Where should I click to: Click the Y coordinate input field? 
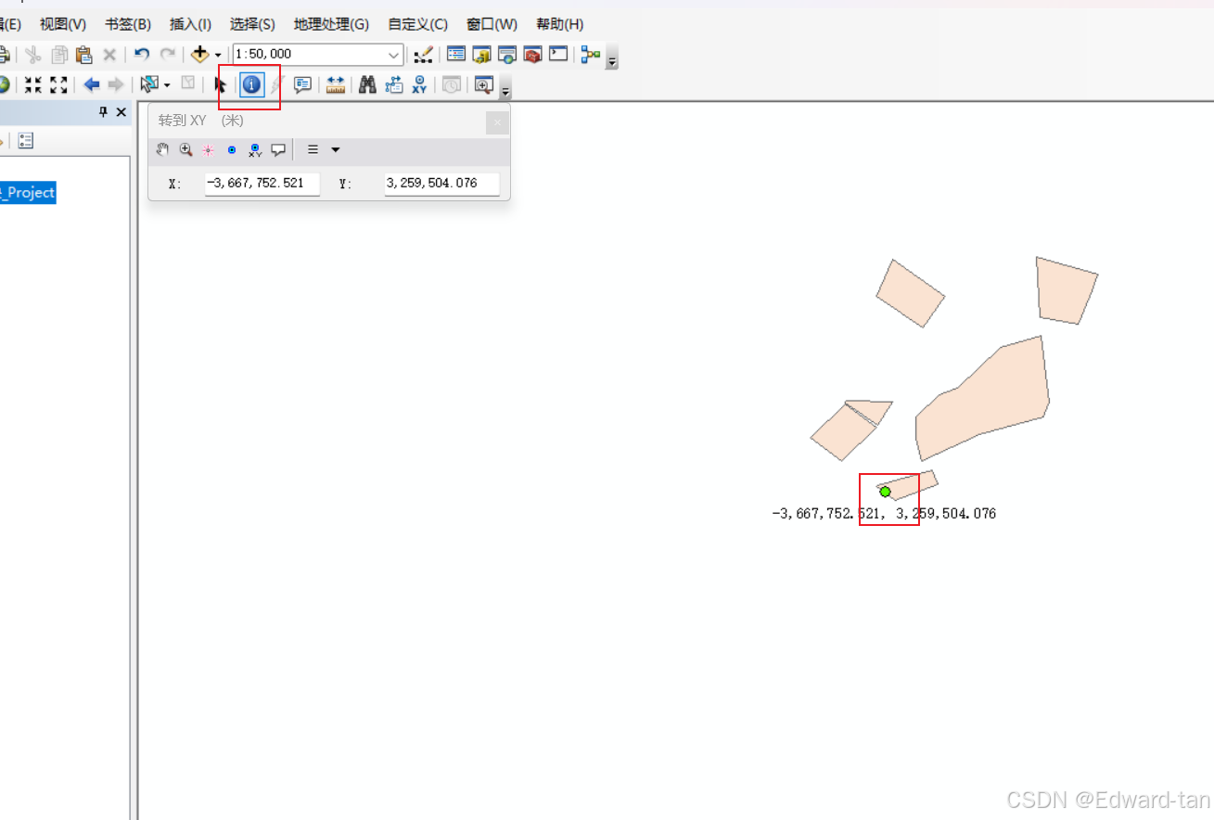(442, 184)
